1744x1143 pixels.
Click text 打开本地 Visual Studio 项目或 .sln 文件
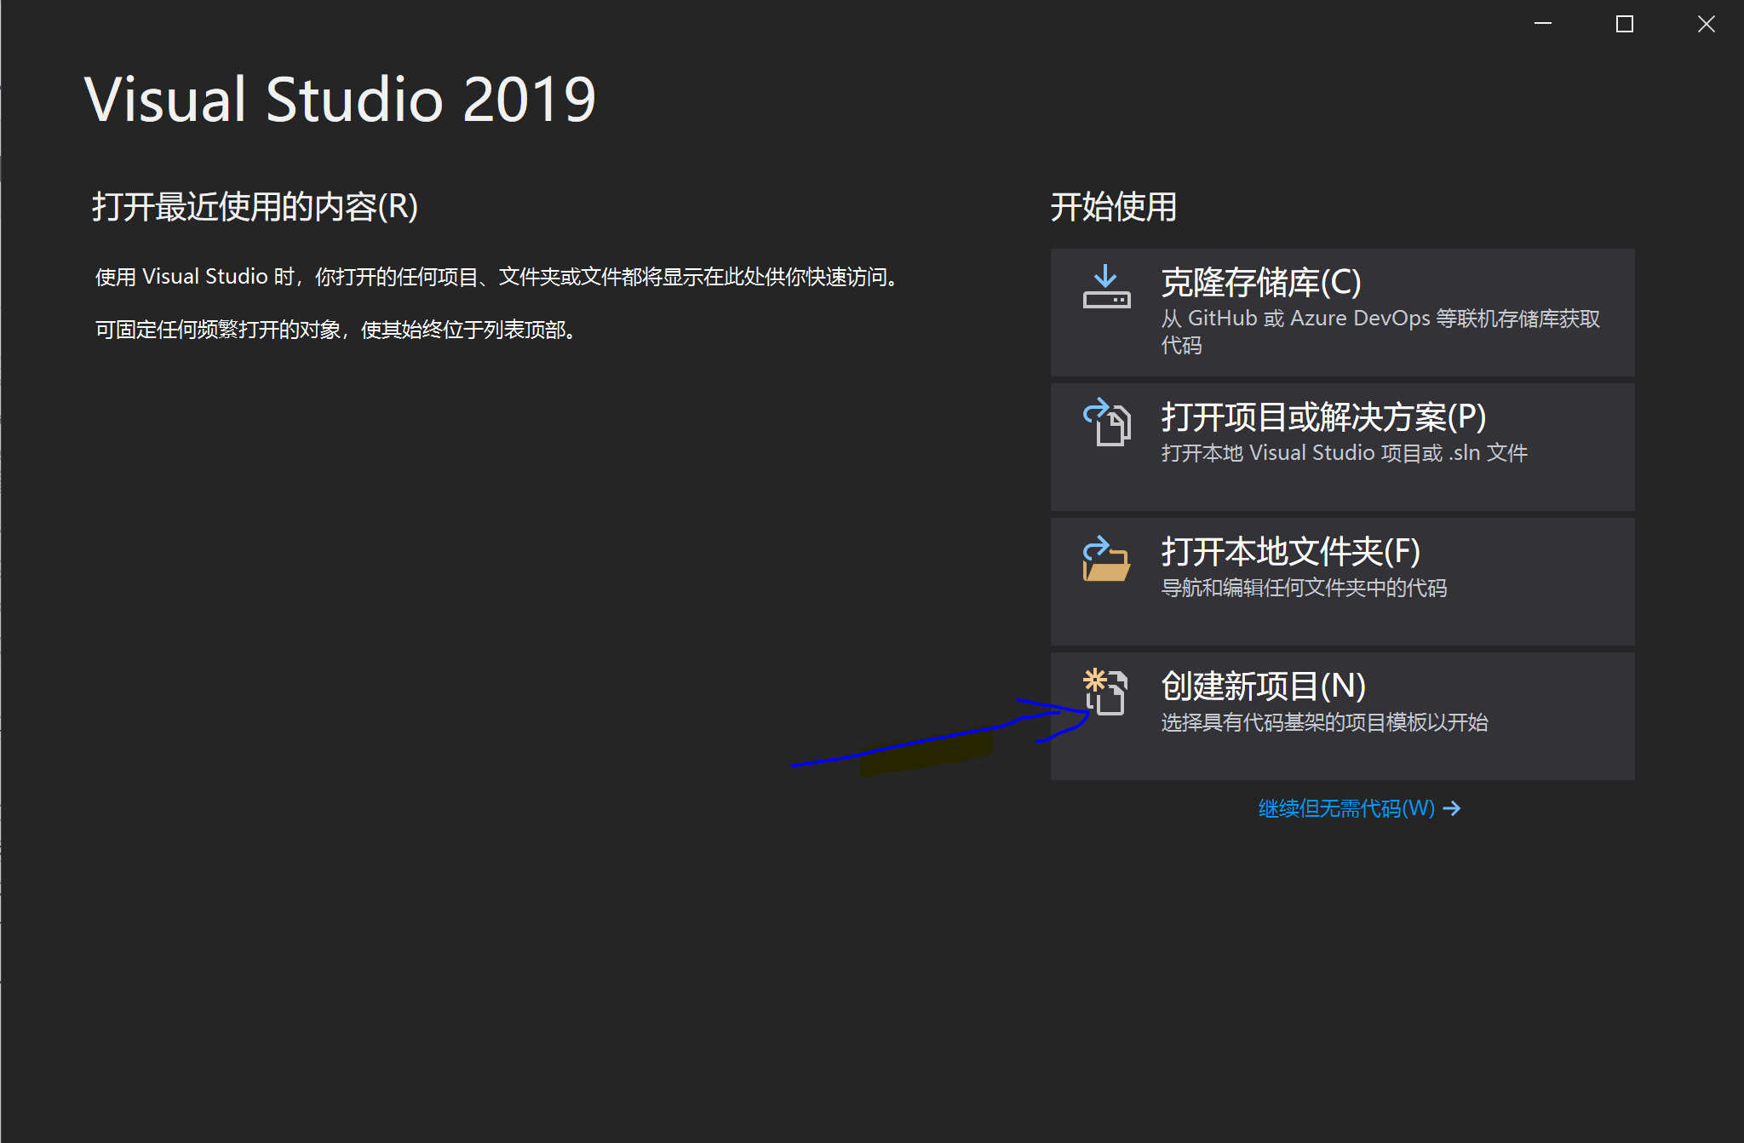pyautogui.click(x=1344, y=452)
